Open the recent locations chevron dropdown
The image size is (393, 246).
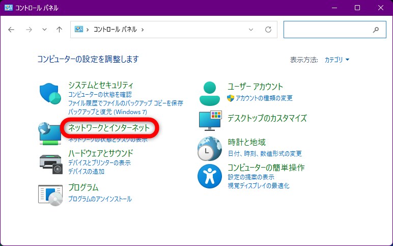(x=44, y=30)
